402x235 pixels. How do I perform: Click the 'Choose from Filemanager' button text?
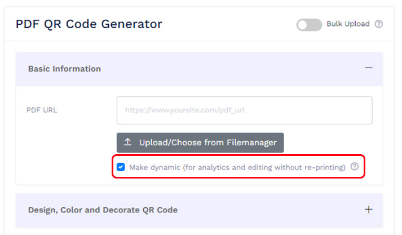pos(208,142)
